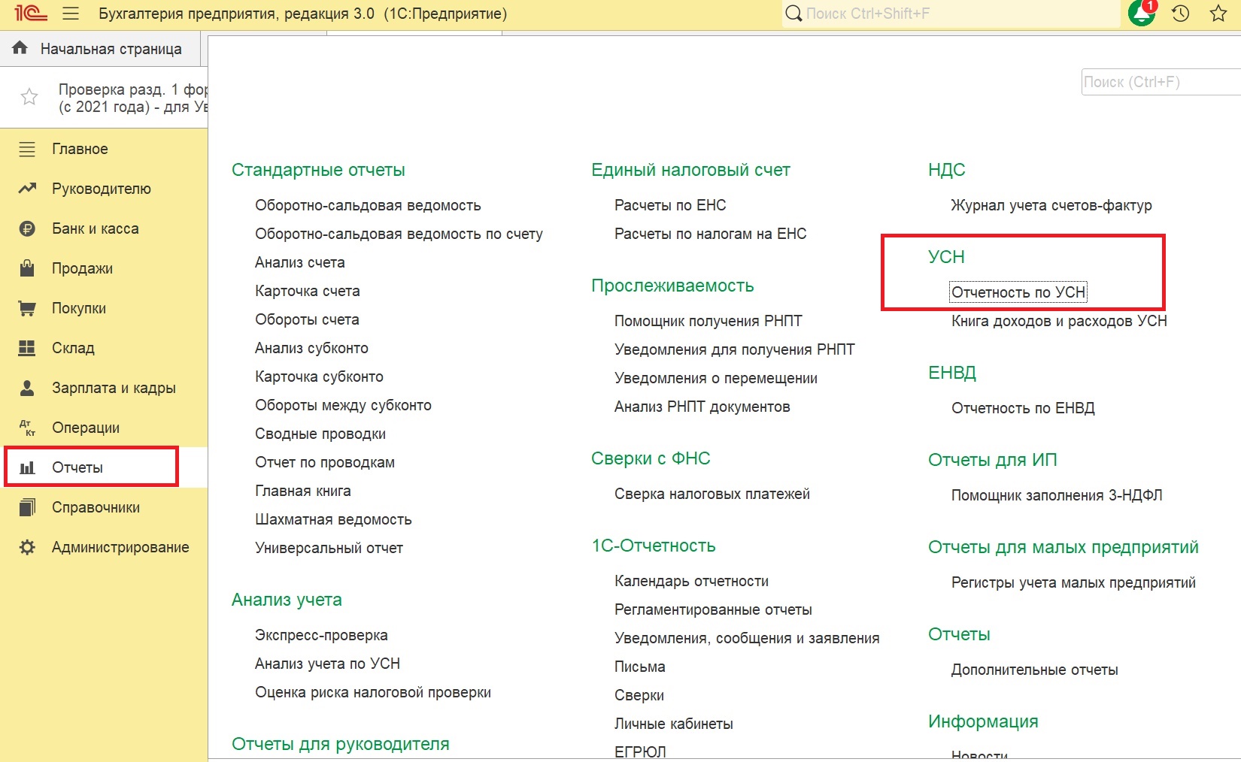
Task: Click the notifications bell icon
Action: [x=1142, y=14]
